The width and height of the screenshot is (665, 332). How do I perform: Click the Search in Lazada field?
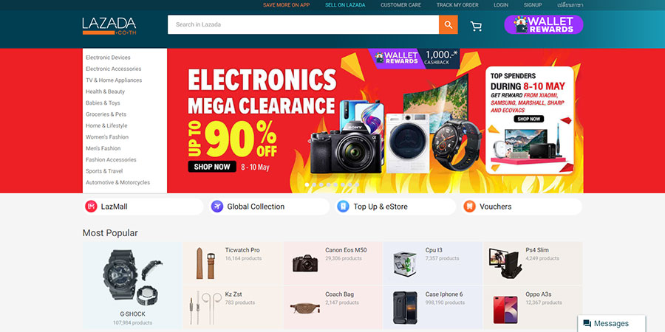[x=303, y=24]
